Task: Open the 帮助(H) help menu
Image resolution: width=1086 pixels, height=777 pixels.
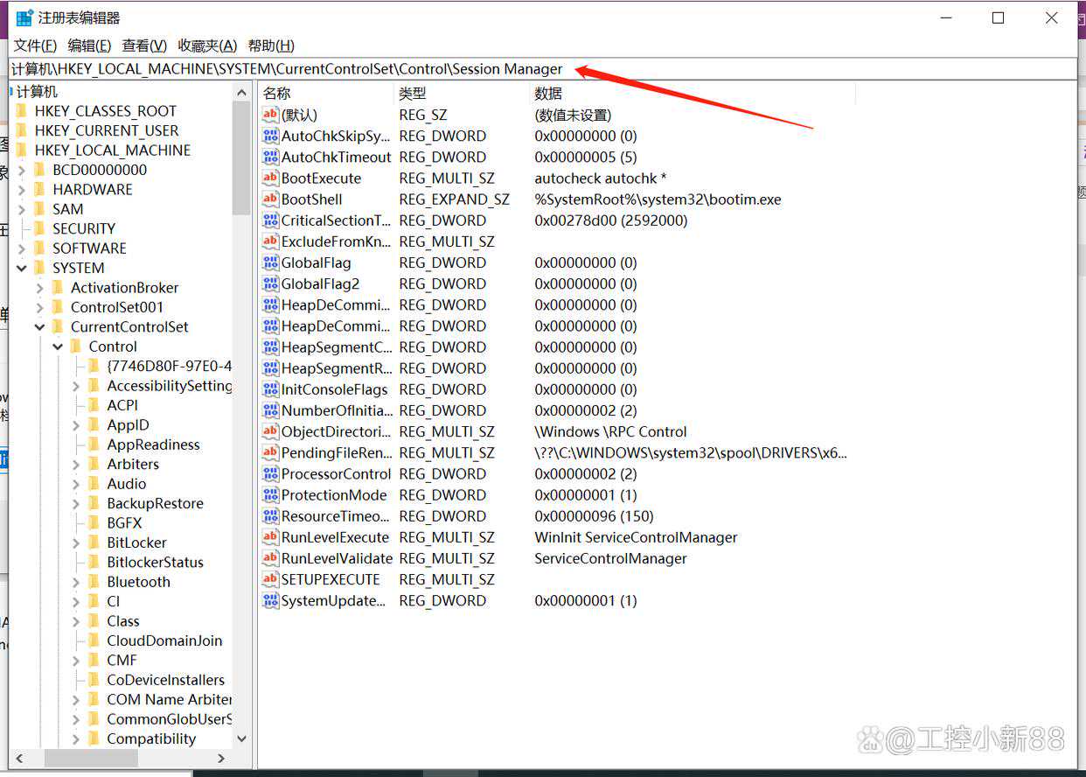Action: [271, 45]
